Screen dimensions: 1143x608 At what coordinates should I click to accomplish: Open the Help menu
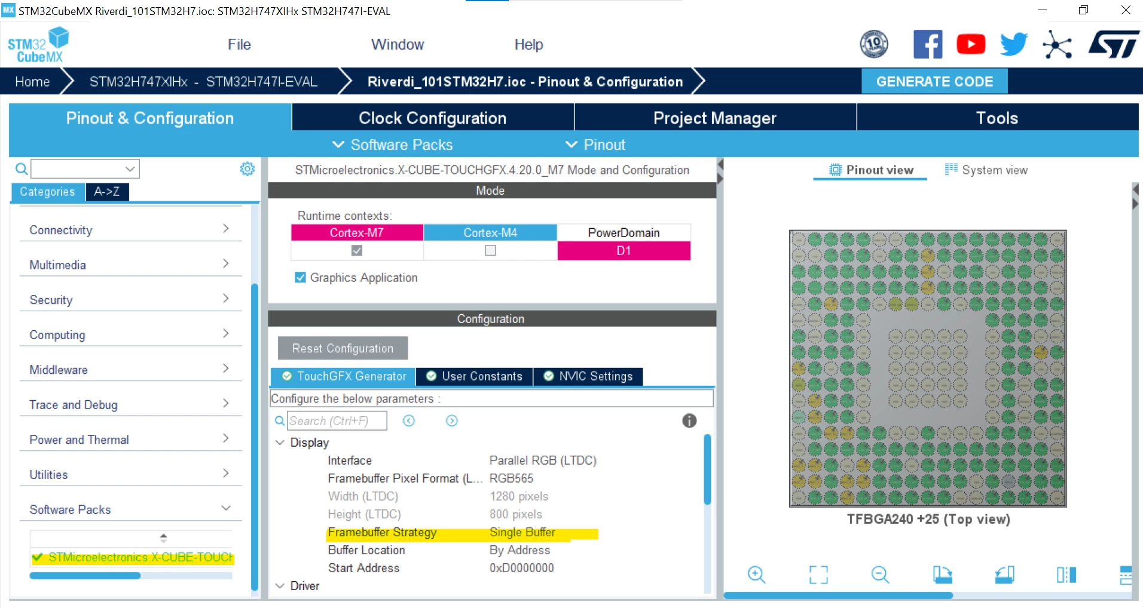528,44
